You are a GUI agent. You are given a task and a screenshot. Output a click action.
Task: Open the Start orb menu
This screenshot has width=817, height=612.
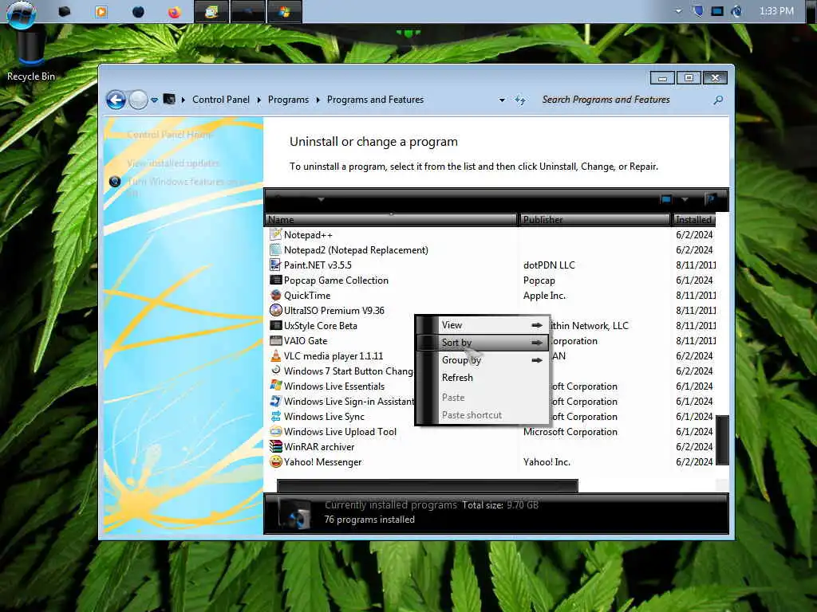(x=22, y=13)
